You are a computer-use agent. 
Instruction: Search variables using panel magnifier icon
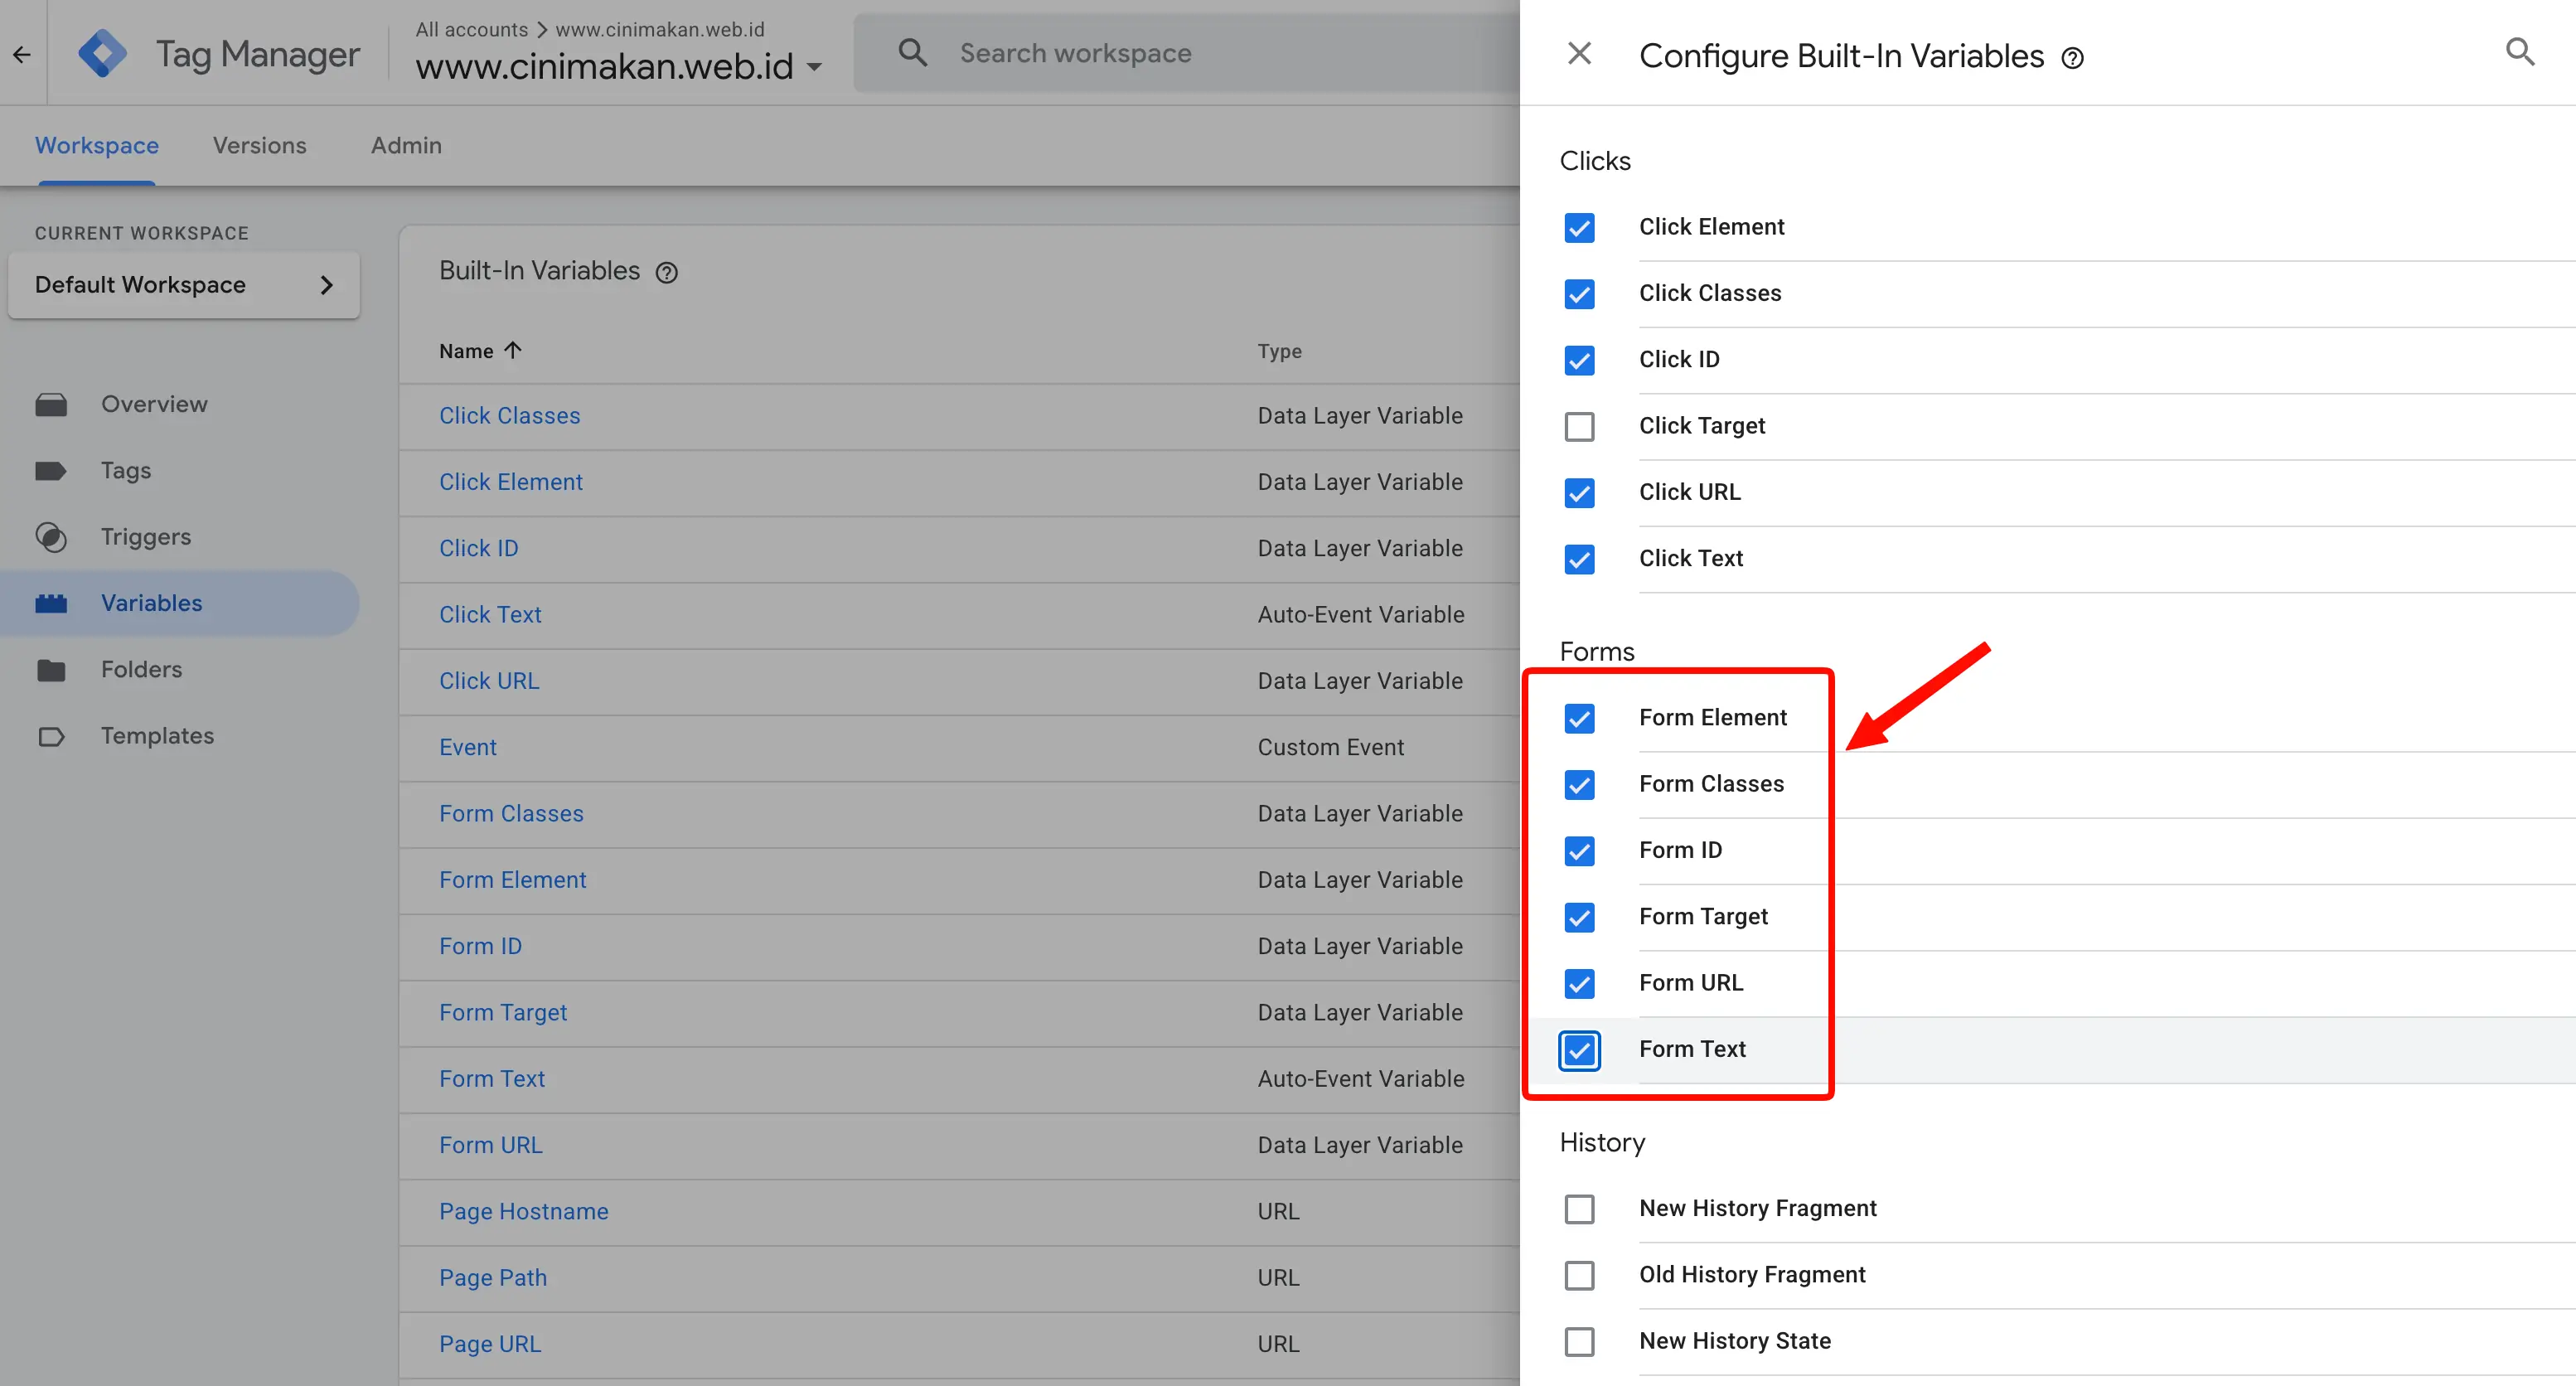click(2520, 51)
